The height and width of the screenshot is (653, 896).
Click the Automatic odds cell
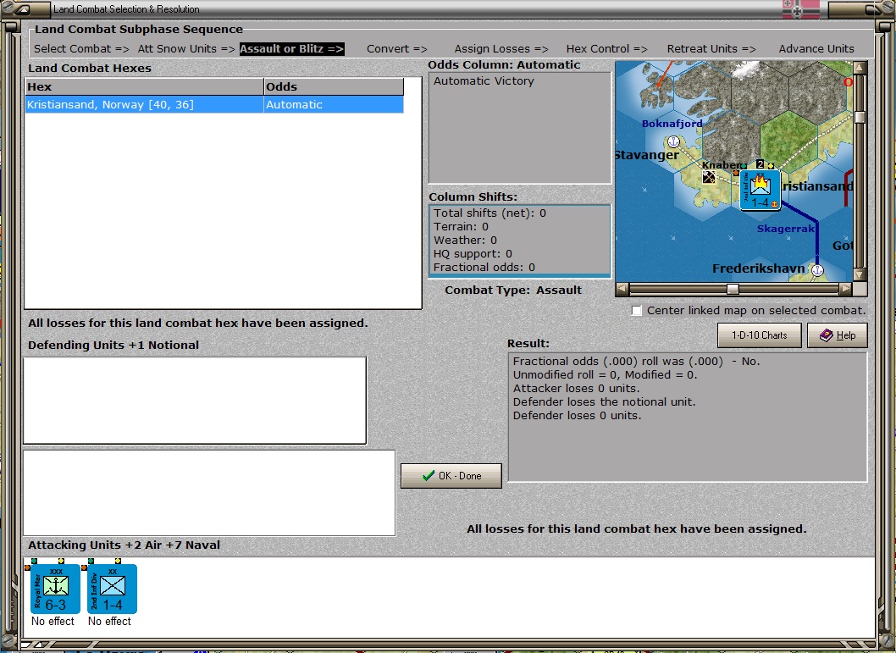pos(333,104)
